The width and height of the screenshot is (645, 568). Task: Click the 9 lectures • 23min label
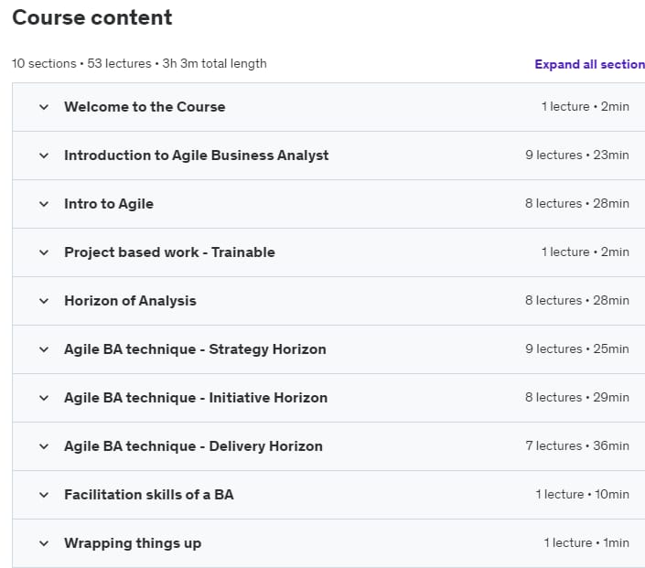(577, 155)
